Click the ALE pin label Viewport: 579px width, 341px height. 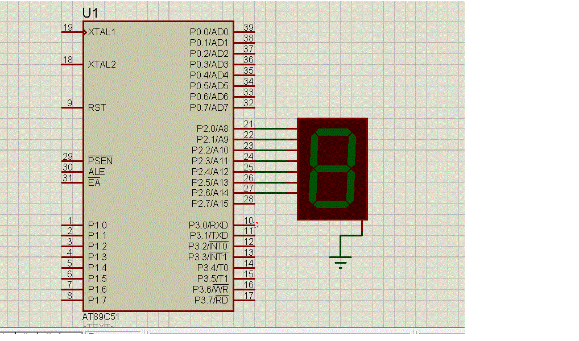(96, 172)
